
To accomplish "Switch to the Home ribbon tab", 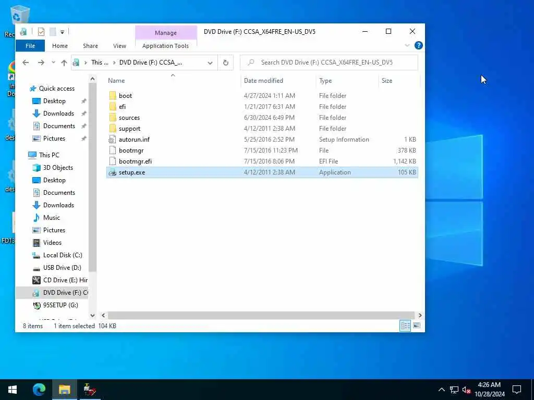I will (x=60, y=46).
